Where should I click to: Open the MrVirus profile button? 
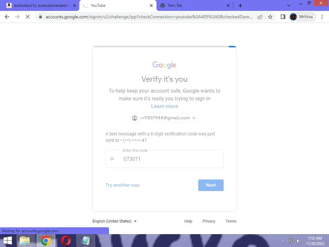(x=302, y=17)
